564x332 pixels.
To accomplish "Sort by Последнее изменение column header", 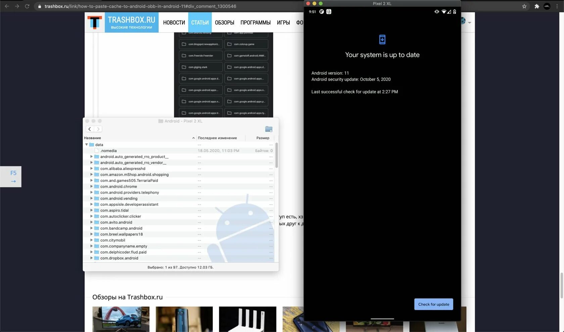I will 217,138.
